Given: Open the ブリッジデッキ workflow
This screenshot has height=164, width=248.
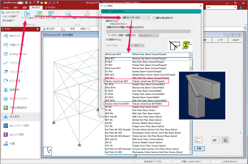Looking at the screenshot, I should pos(21,72).
